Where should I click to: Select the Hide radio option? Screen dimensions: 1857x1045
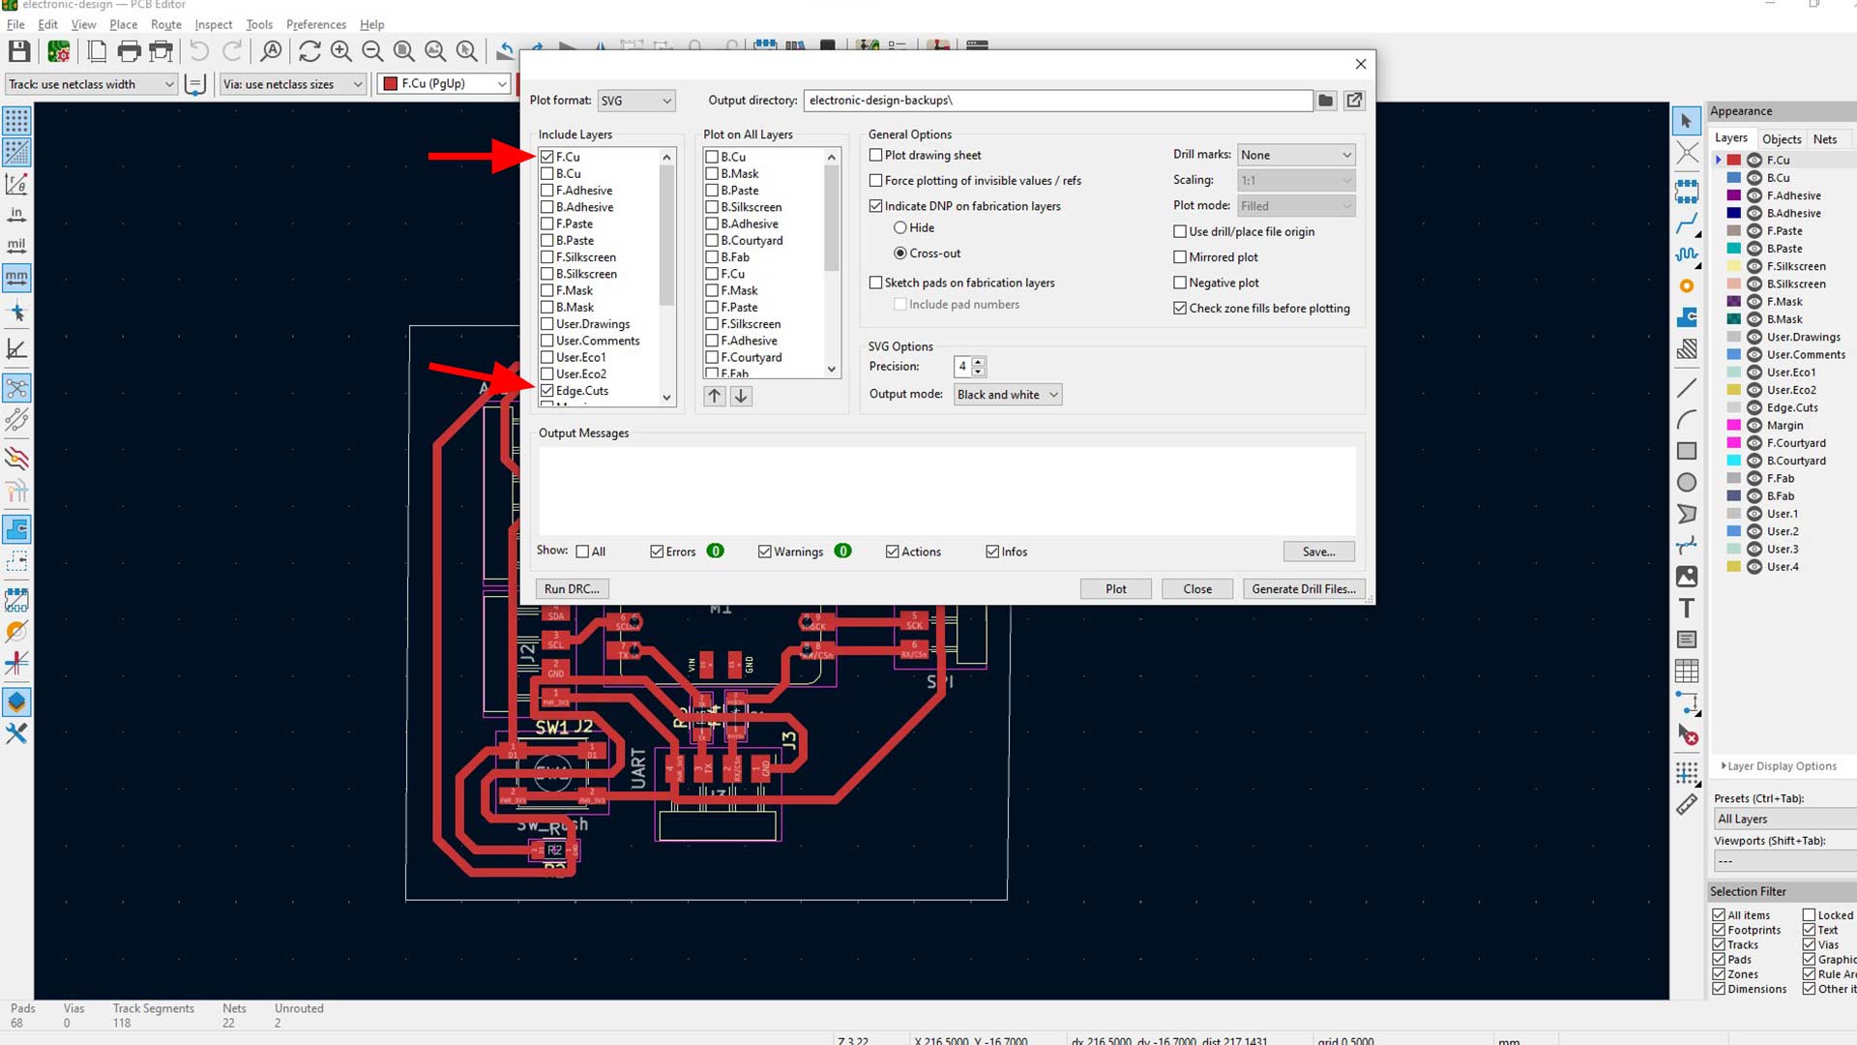coord(900,228)
